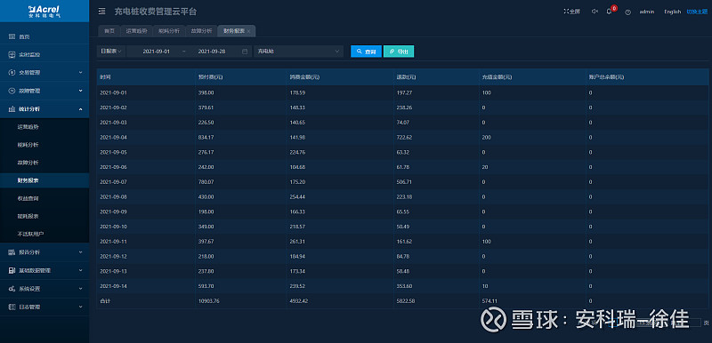Expand the 报告分析 chevron
Screen dimensions: 712x343
pos(80,252)
